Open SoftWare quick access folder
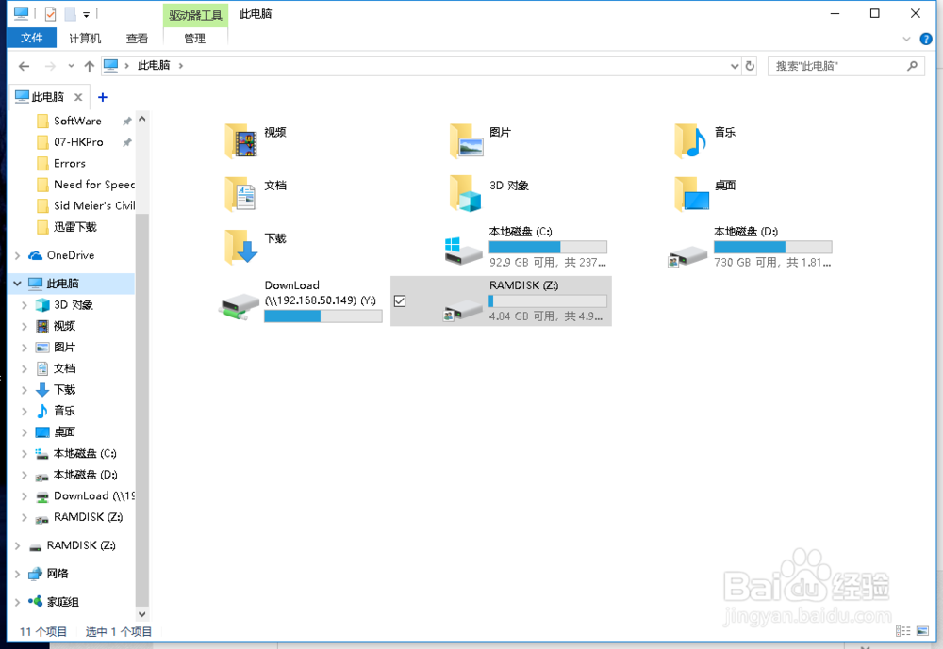Viewport: 943px width, 649px height. coord(77,121)
